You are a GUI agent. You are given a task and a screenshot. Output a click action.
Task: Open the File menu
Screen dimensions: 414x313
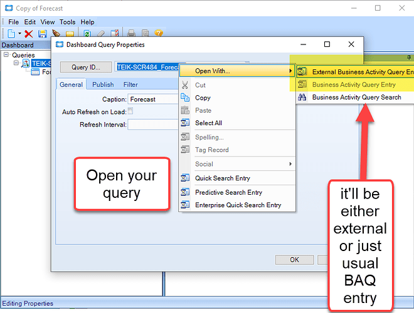pyautogui.click(x=13, y=22)
